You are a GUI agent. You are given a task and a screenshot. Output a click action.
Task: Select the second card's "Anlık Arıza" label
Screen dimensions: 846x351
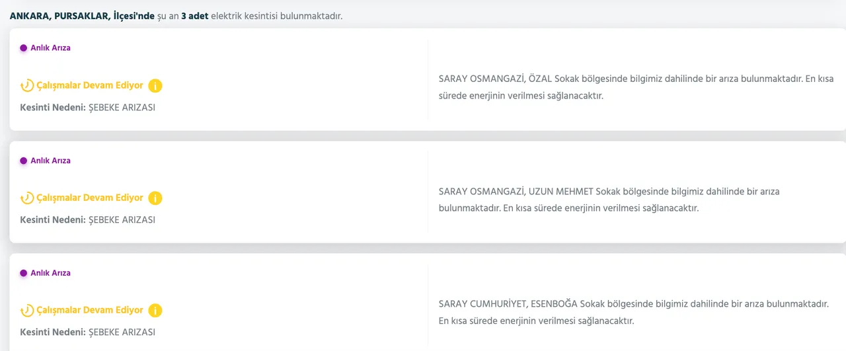(x=50, y=161)
